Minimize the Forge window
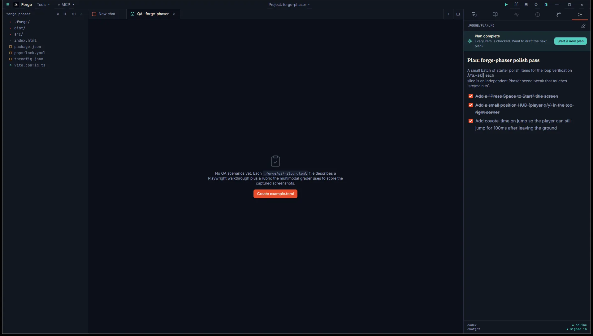 557,5
